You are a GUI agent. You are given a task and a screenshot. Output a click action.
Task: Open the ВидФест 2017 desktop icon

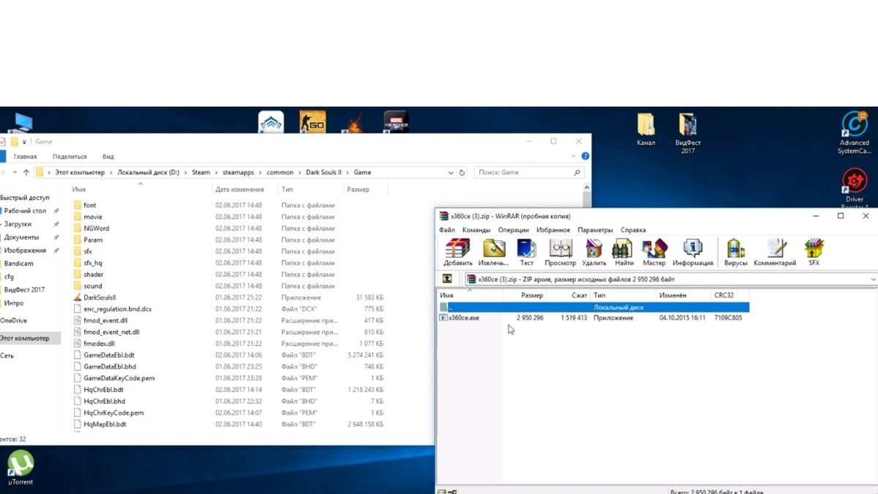point(688,133)
